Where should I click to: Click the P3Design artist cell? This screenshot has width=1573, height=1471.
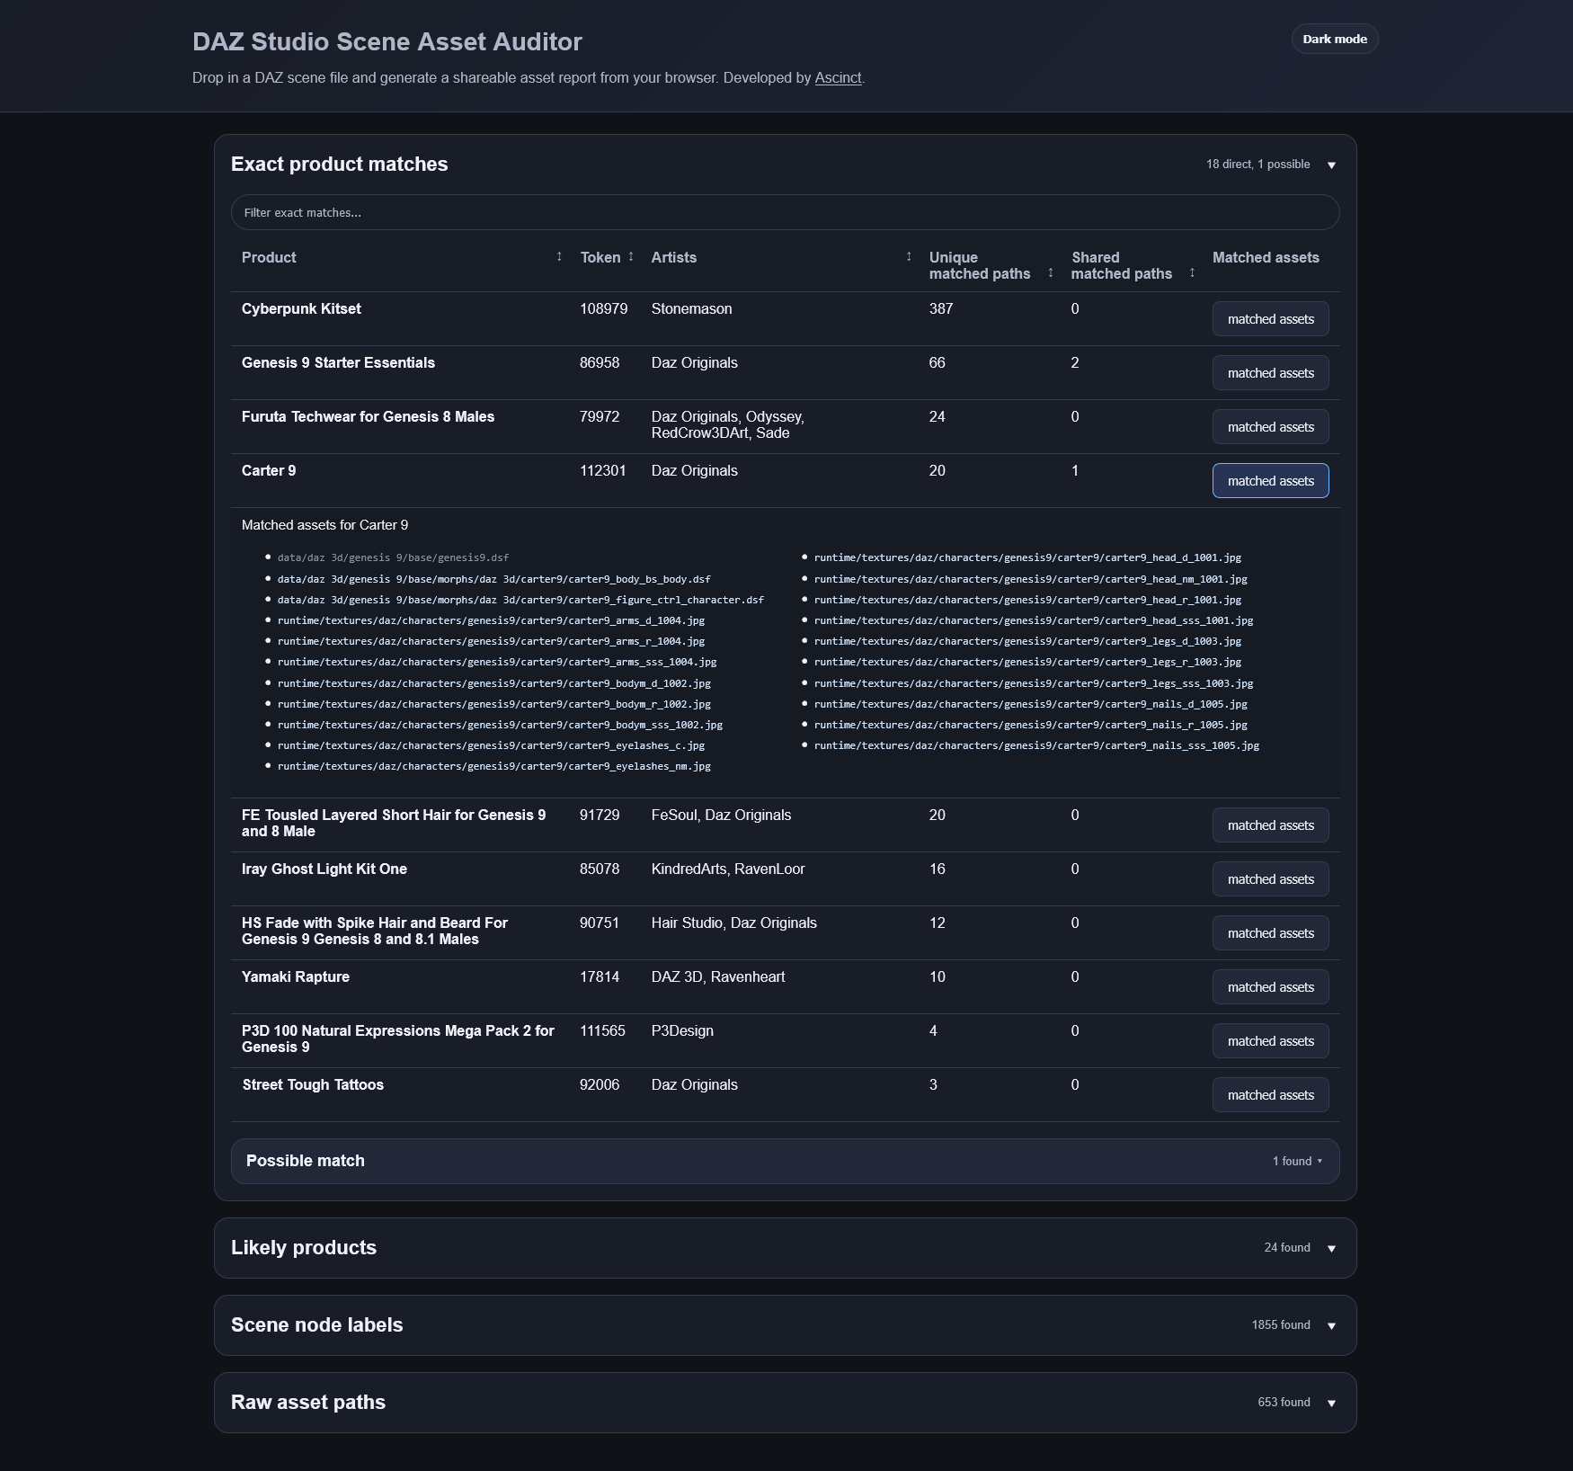[x=682, y=1030]
